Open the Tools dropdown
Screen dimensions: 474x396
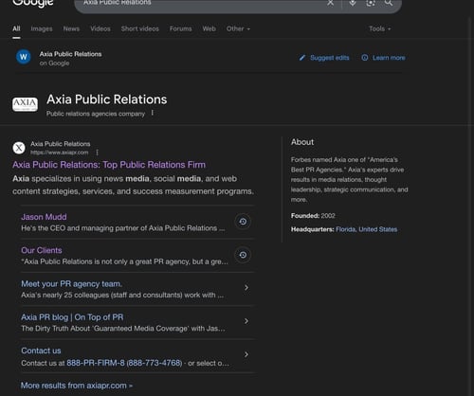tap(380, 28)
